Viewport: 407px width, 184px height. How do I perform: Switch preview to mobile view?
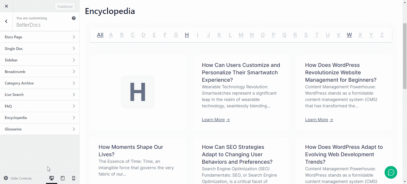pos(74,178)
